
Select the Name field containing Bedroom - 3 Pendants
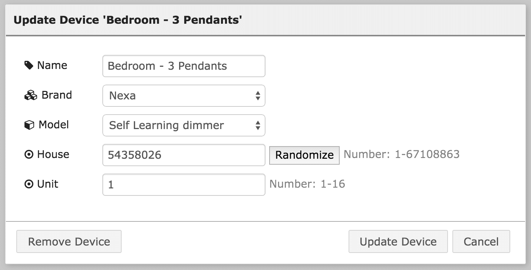click(x=184, y=66)
